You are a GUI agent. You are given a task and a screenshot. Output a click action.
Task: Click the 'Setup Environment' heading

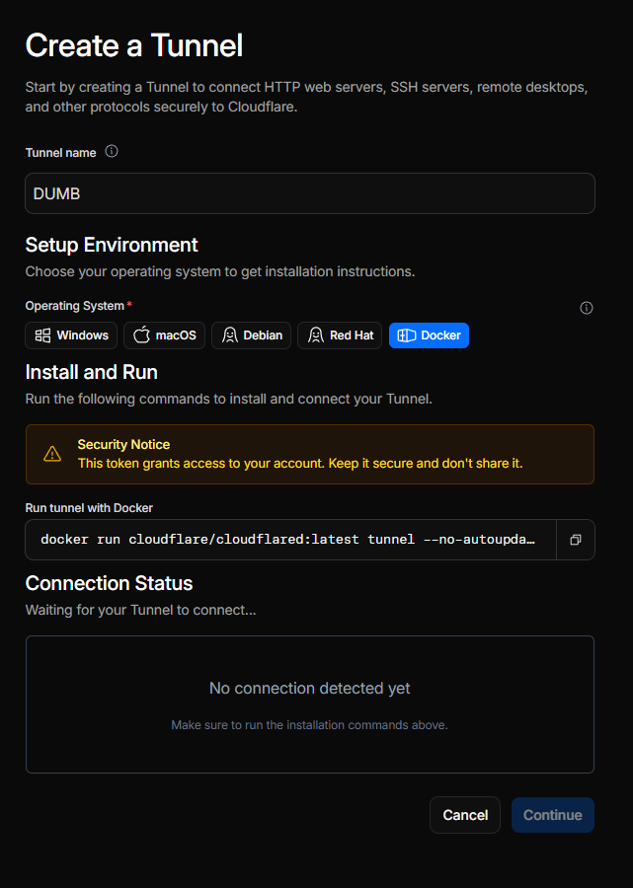[112, 245]
